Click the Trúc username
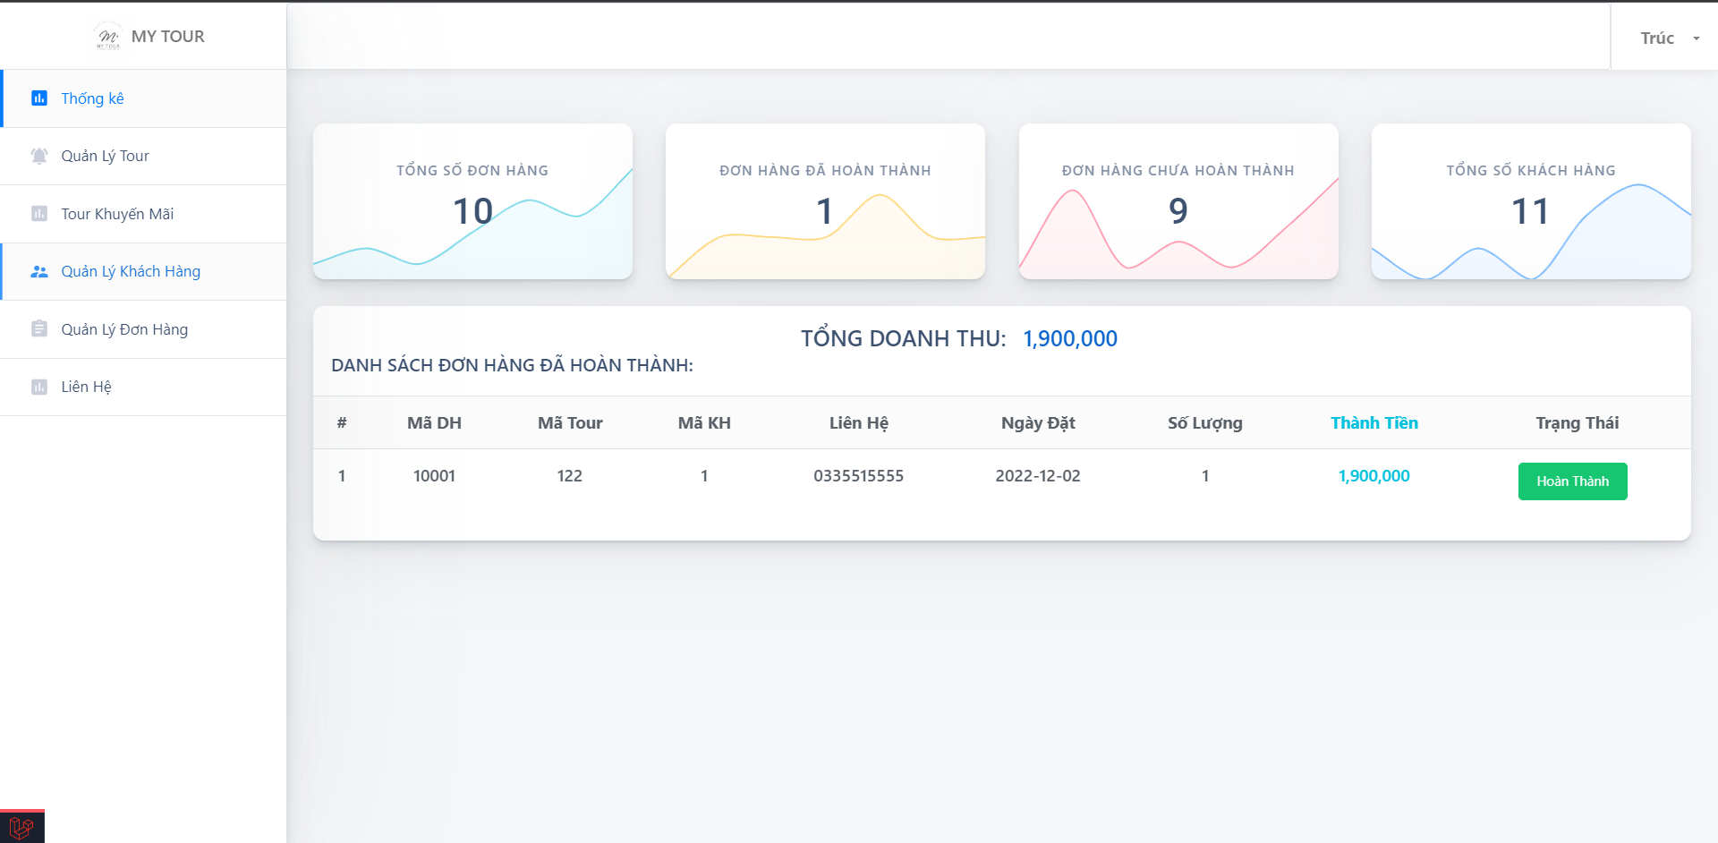The image size is (1718, 843). point(1657,38)
